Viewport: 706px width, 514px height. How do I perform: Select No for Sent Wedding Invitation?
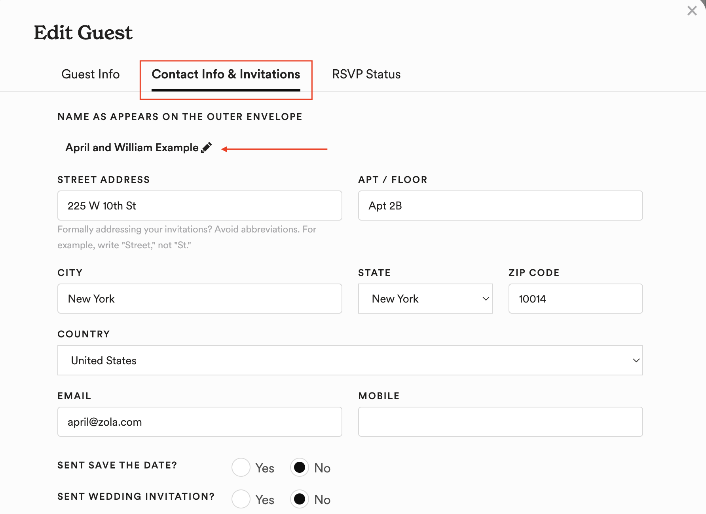click(x=300, y=499)
